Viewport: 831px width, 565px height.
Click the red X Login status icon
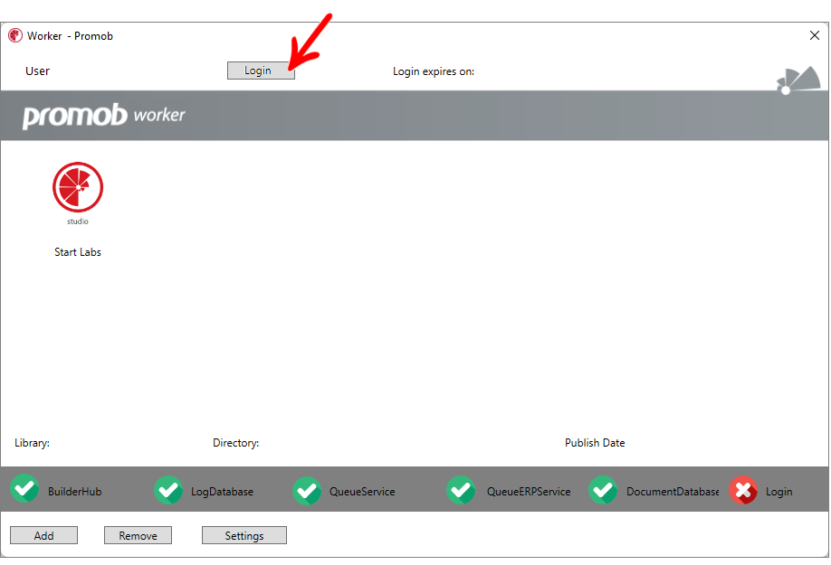pyautogui.click(x=743, y=490)
